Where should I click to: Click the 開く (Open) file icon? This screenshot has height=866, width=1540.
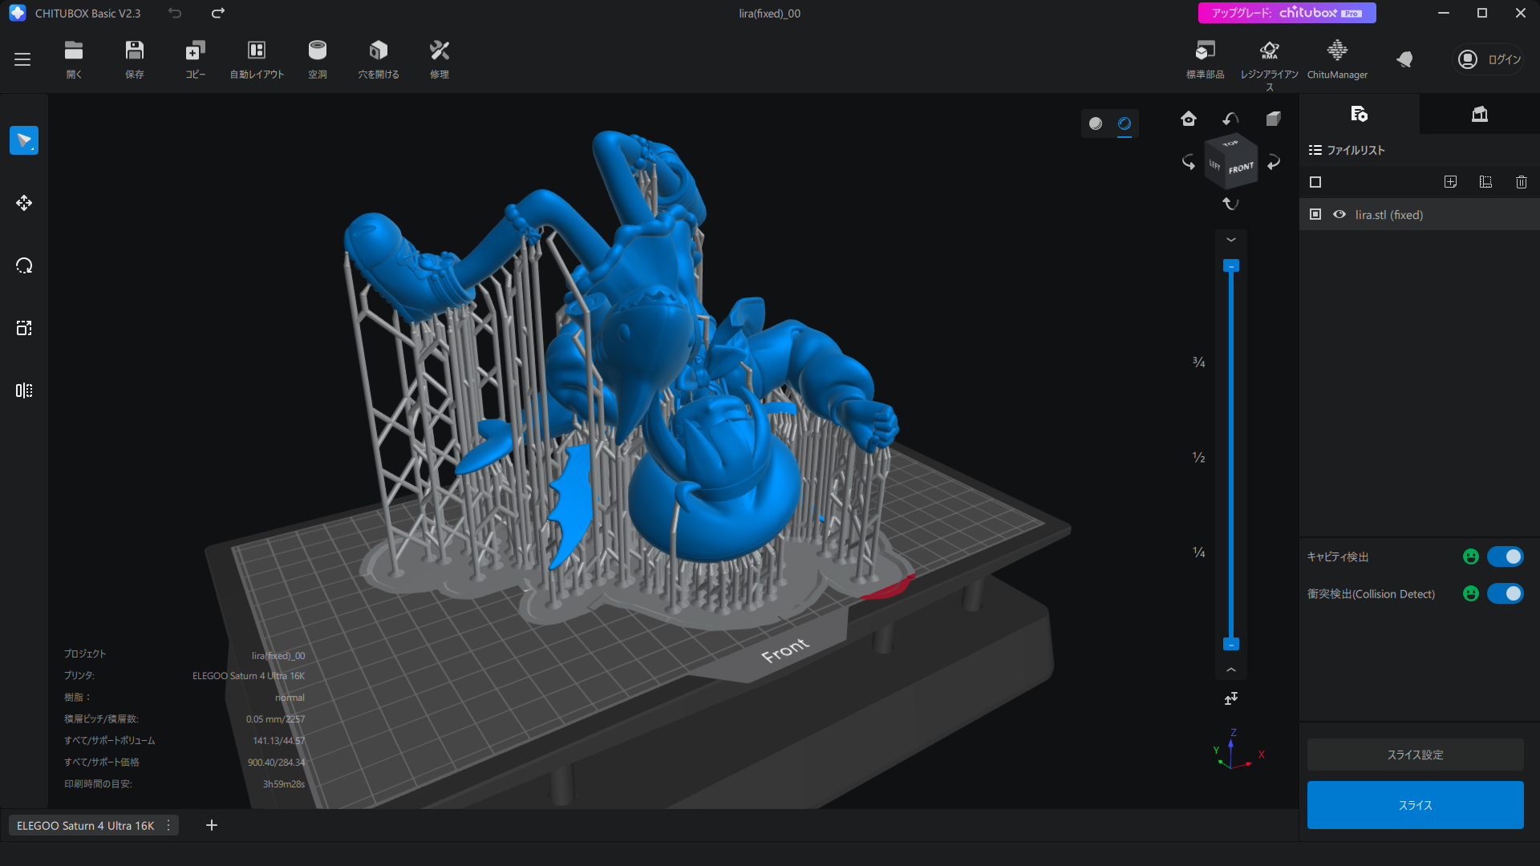(74, 59)
